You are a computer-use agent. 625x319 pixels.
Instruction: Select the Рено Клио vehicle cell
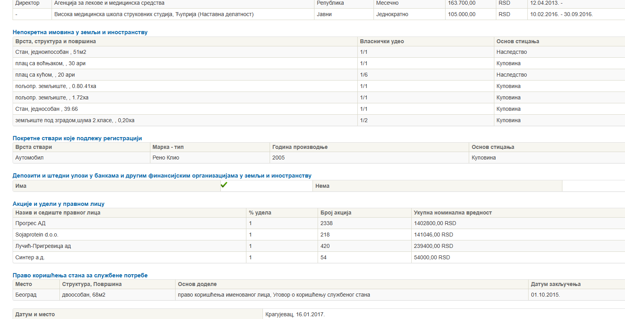coord(166,158)
